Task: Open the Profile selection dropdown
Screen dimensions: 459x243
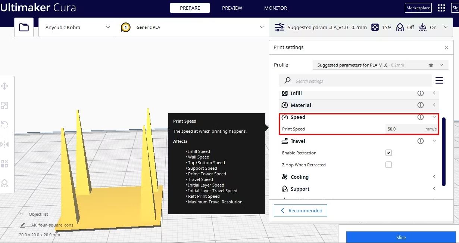Action: 380,65
